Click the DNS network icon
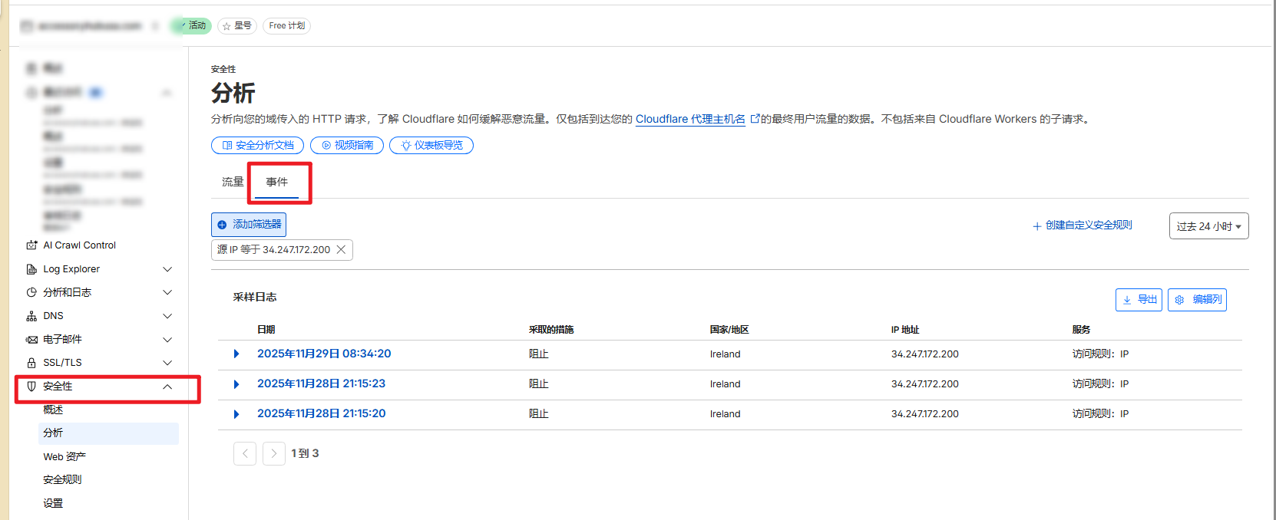This screenshot has width=1276, height=520. [x=31, y=316]
